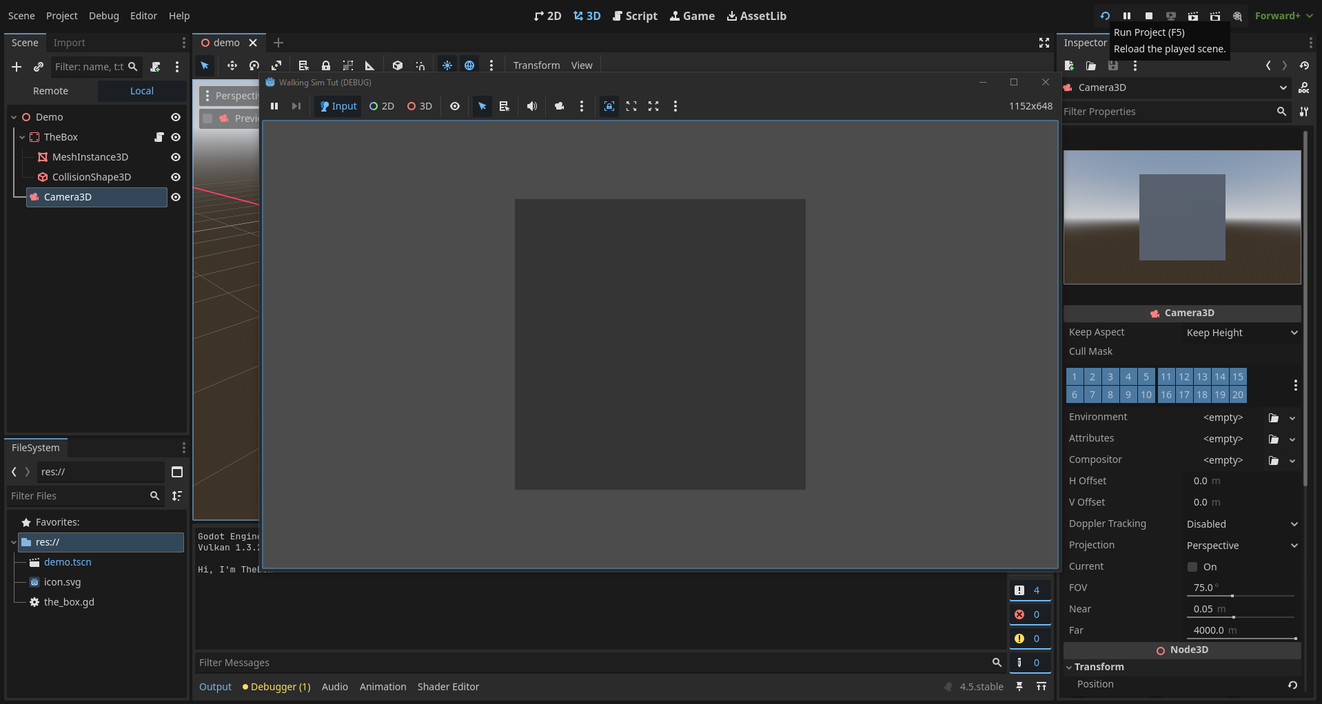Select the Move tool in 3D toolbar
Screen dimensions: 1322x704
point(232,65)
